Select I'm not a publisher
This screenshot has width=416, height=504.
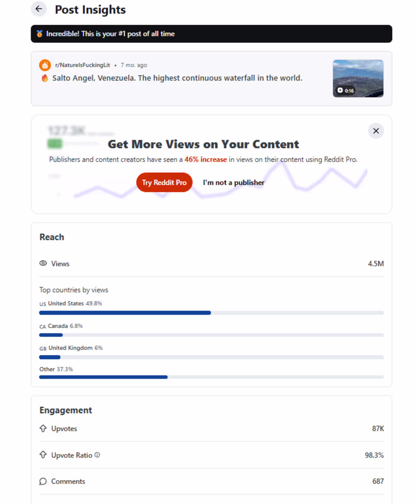click(x=233, y=182)
